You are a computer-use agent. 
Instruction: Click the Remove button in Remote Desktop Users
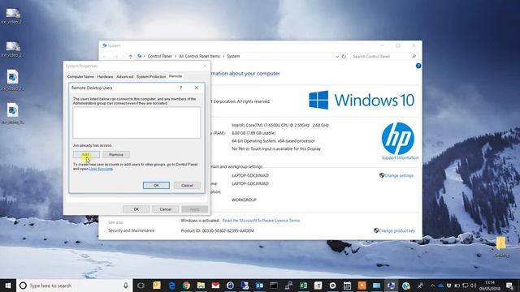point(116,155)
